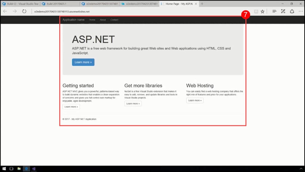Screen dimensions: 305x172
Task: Click Application name brand link
Action: 73,20
